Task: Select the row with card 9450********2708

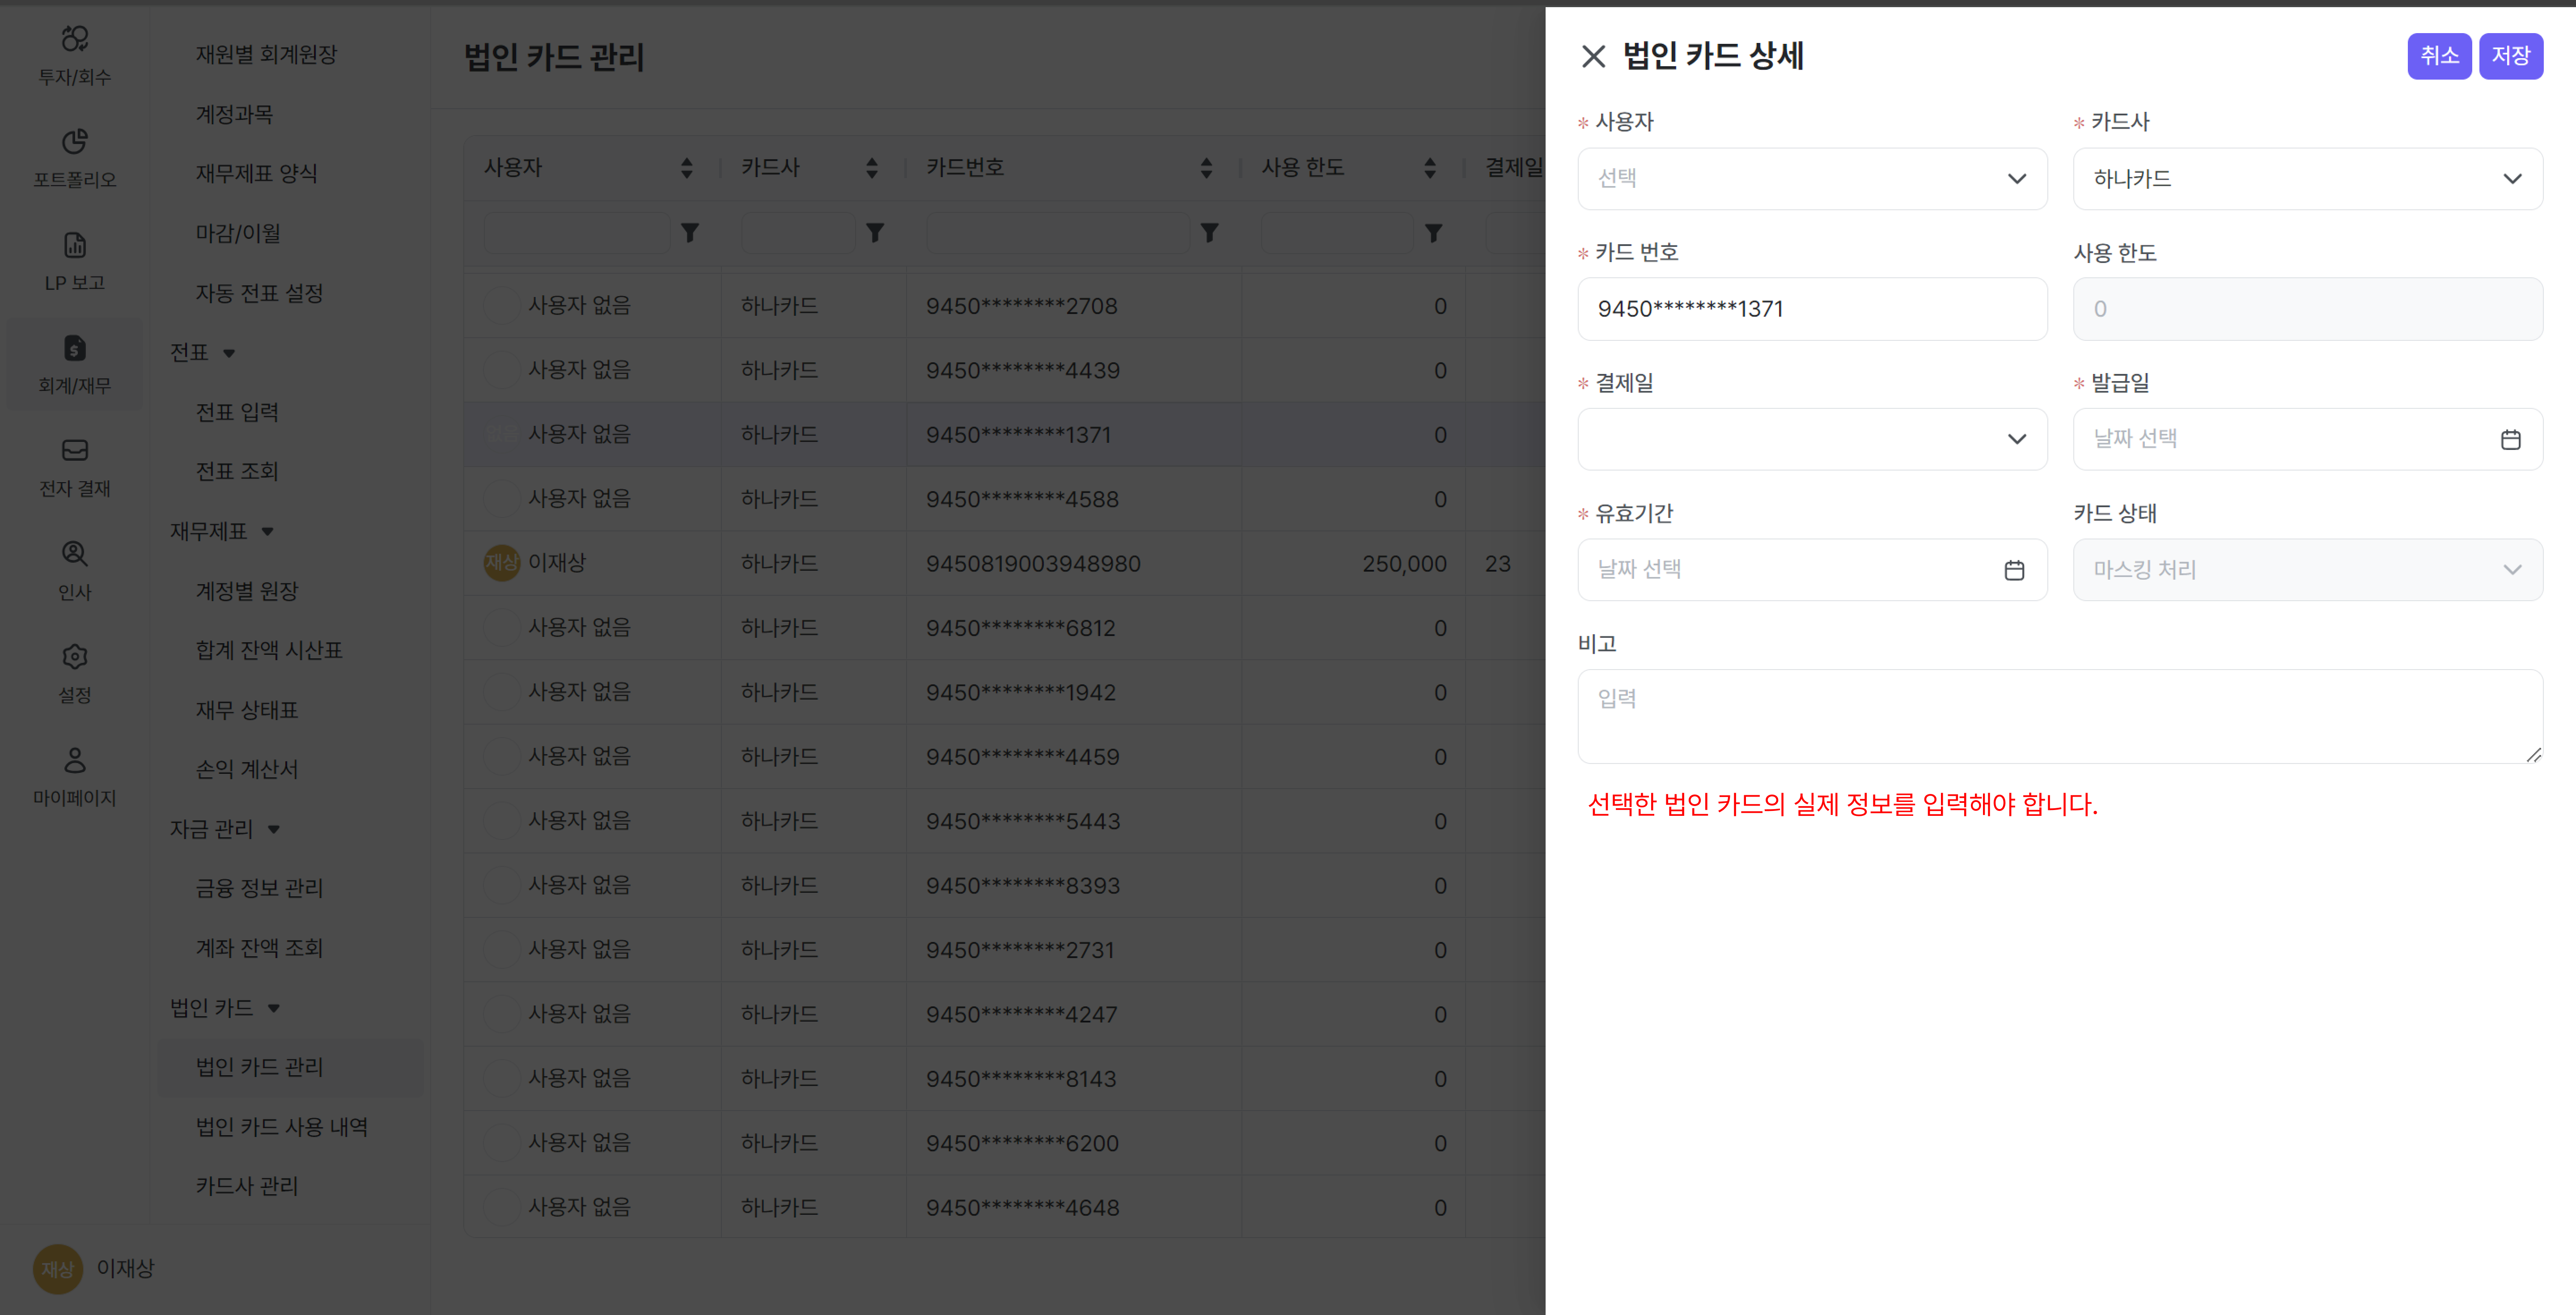Action: tap(1004, 305)
